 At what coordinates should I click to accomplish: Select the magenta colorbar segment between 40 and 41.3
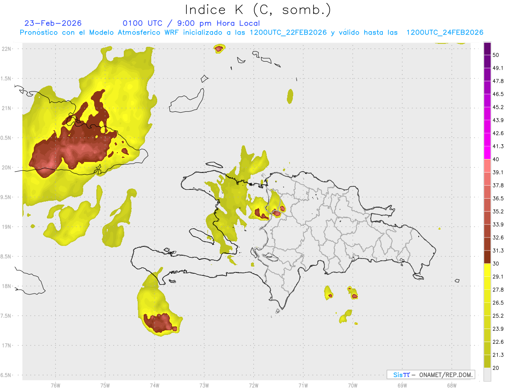tap(487, 153)
